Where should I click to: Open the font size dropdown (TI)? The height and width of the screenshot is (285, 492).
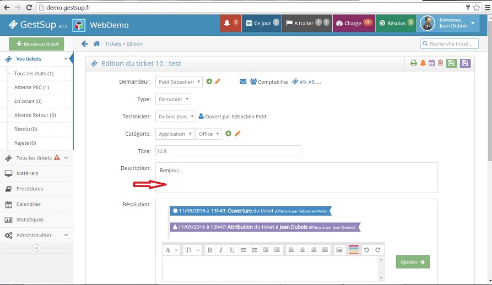(192, 250)
